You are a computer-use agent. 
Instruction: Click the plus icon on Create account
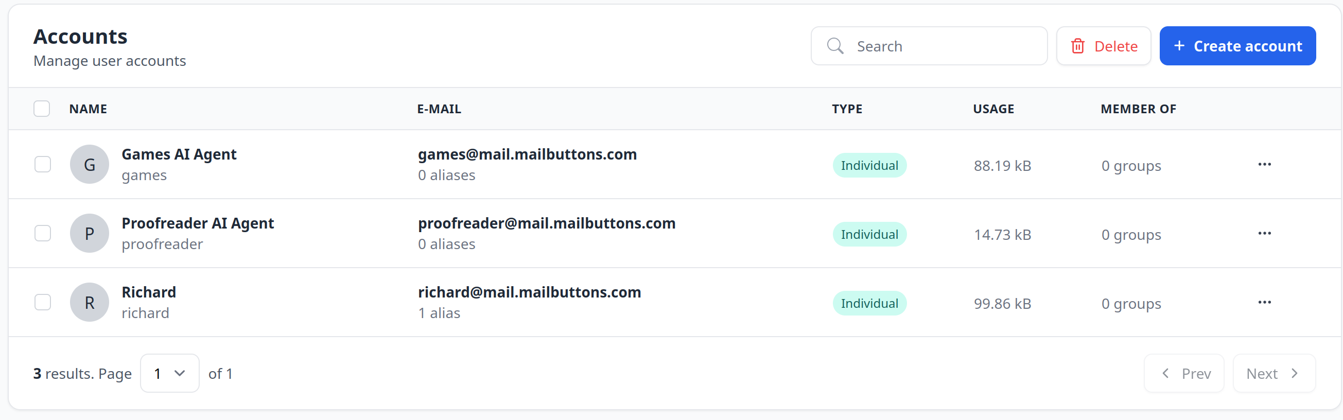click(1179, 46)
